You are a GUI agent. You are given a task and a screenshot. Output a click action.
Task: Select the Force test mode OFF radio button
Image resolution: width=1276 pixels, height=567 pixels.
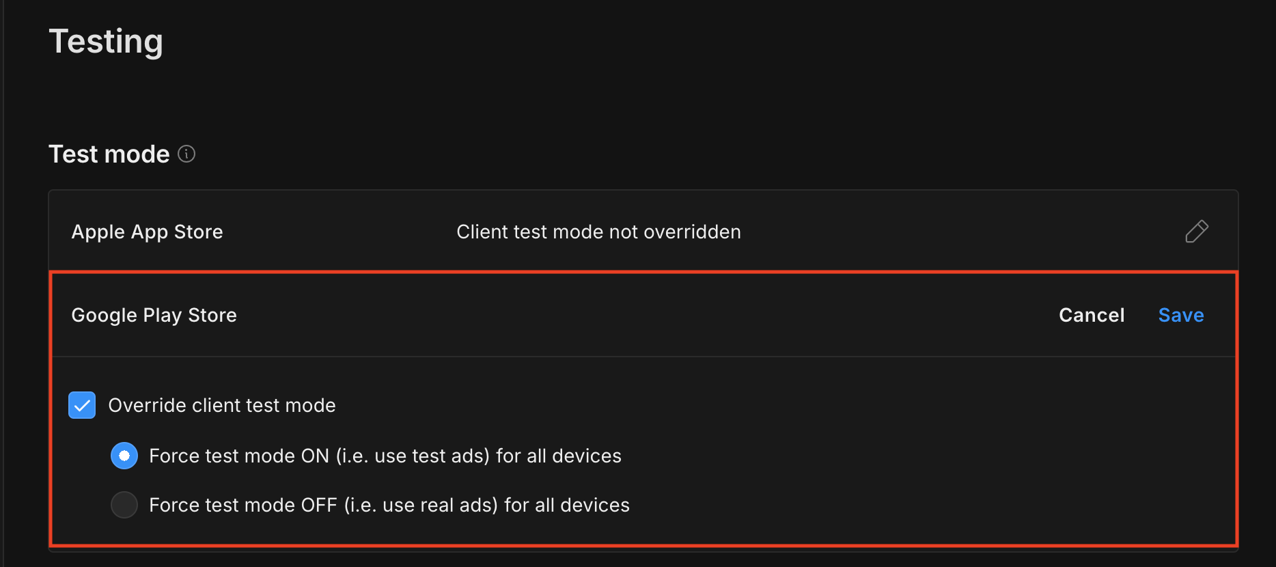124,505
